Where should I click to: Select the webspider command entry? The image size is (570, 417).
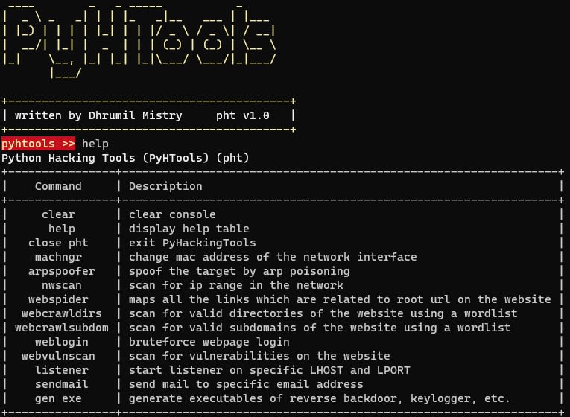[x=58, y=299]
